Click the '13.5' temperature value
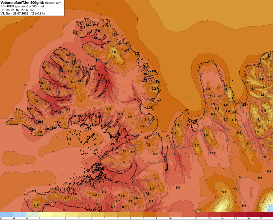 pos(60,71)
